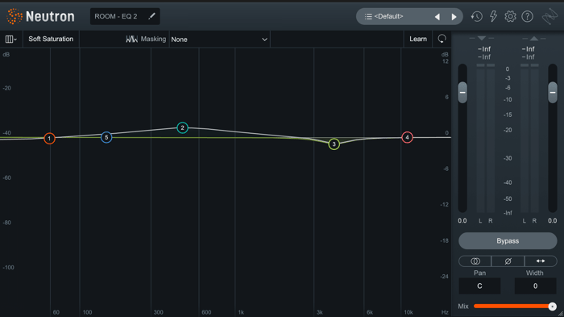564x317 pixels.
Task: Click the Width value field showing 0
Action: click(x=535, y=286)
